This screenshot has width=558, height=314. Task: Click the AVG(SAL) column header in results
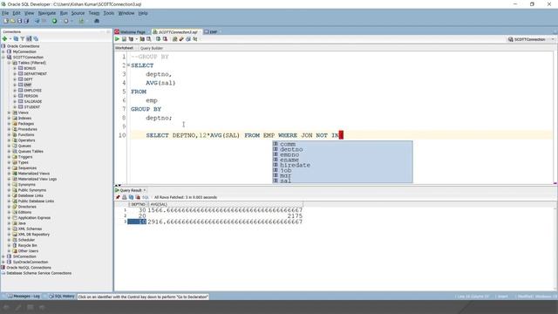(x=225, y=204)
